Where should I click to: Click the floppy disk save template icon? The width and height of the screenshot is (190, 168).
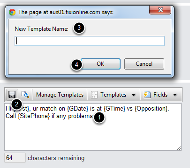tap(12, 94)
